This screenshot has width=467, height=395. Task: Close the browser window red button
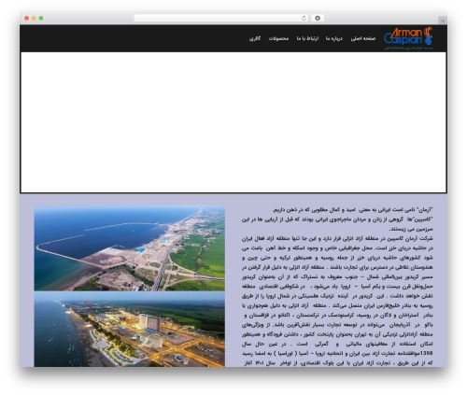point(27,18)
